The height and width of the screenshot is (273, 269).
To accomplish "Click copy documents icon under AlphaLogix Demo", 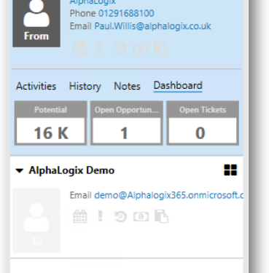I will pos(161,216).
